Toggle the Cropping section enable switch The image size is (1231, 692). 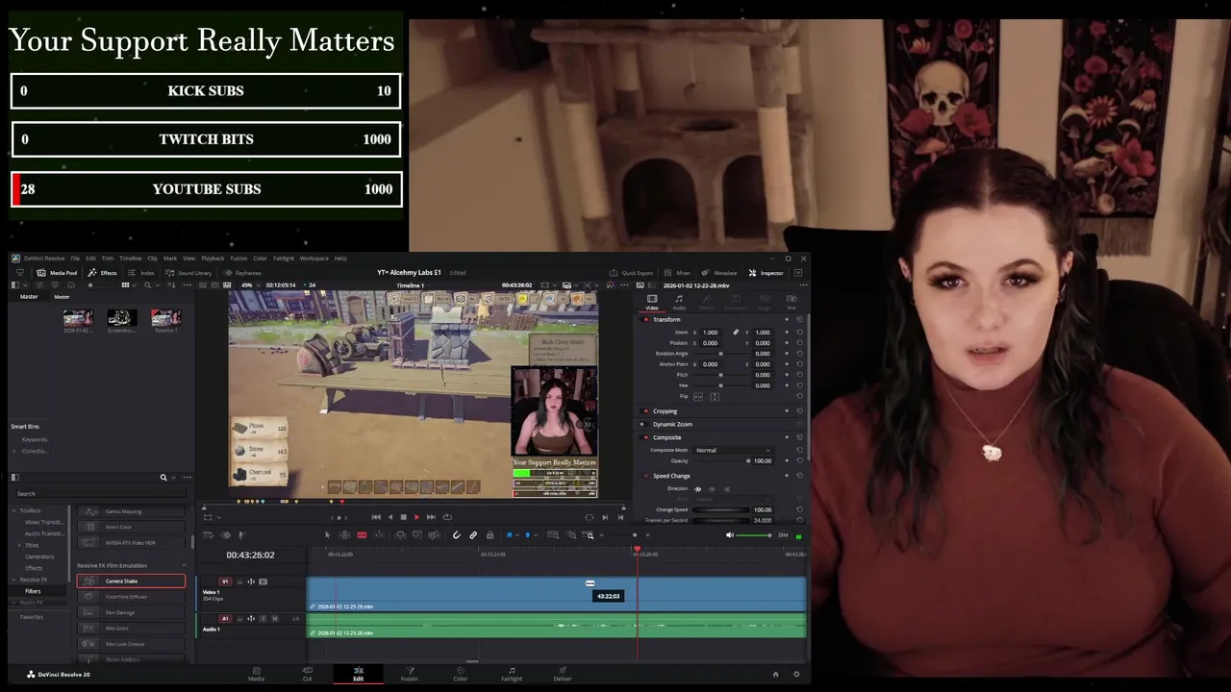tap(645, 411)
